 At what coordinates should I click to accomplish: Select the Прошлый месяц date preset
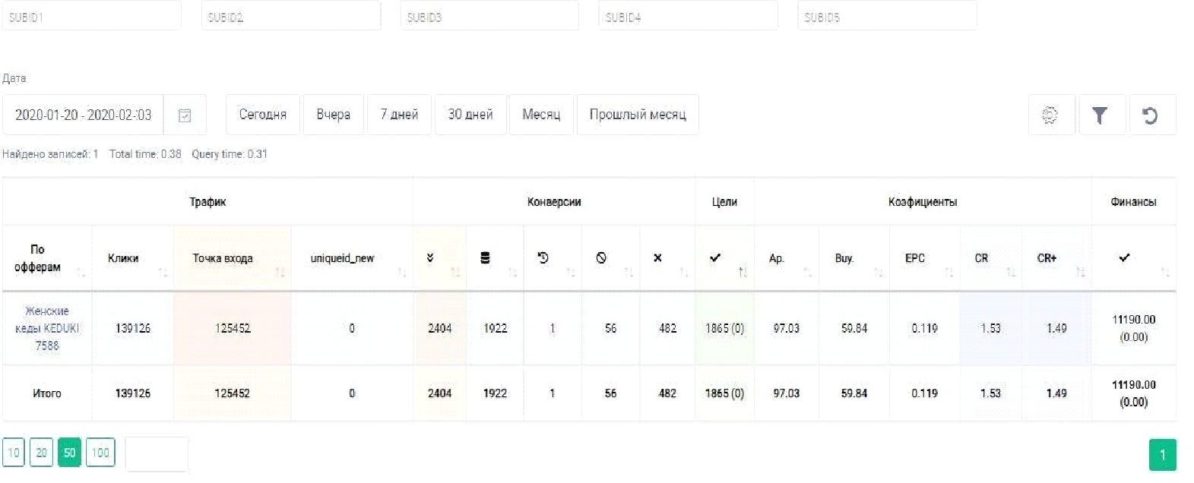[638, 115]
